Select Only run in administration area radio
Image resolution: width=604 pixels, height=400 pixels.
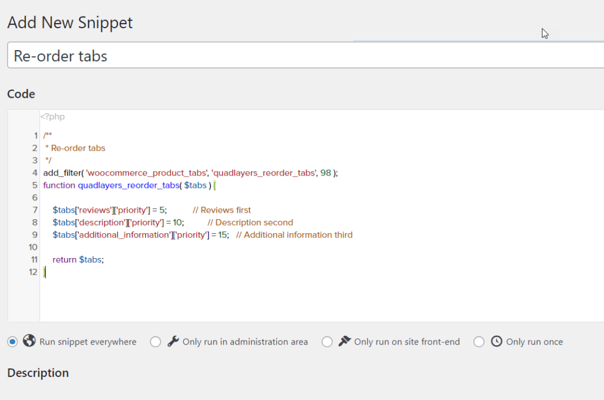156,342
